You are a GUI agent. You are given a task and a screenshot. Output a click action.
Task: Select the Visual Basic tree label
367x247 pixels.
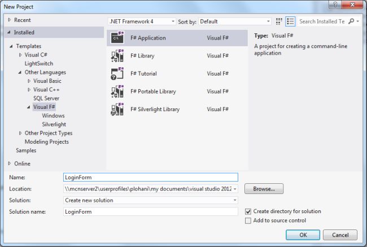click(x=47, y=81)
